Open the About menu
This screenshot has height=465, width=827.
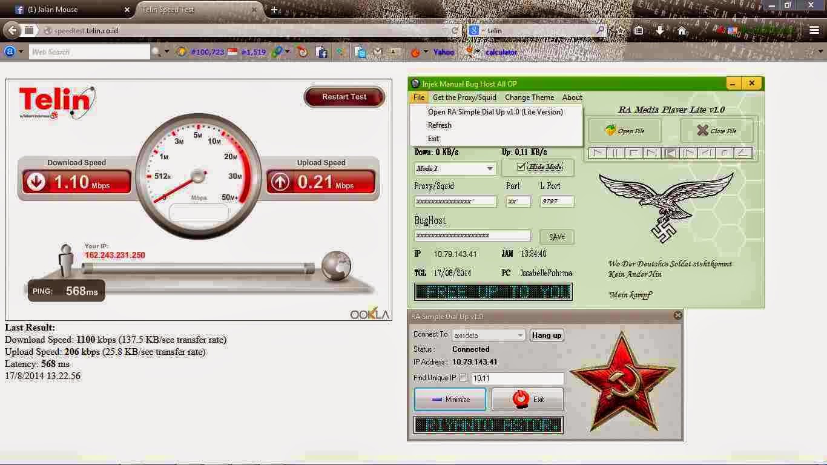pyautogui.click(x=572, y=97)
